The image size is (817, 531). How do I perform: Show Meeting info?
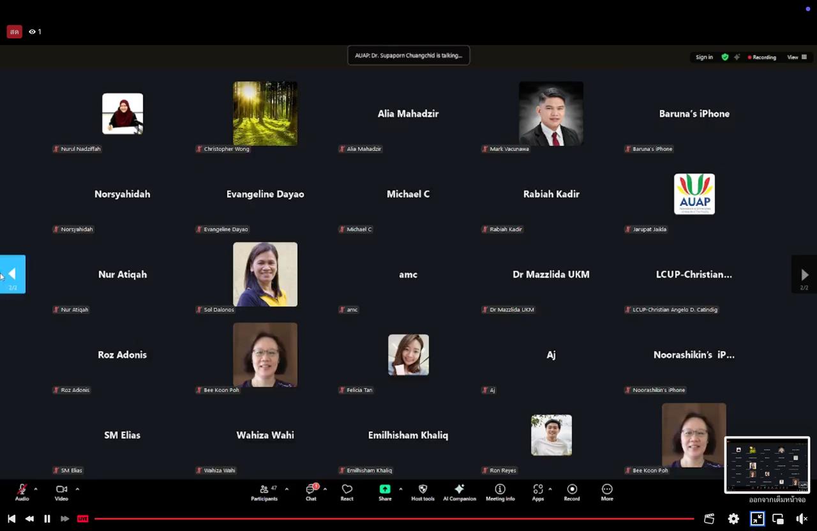500,490
